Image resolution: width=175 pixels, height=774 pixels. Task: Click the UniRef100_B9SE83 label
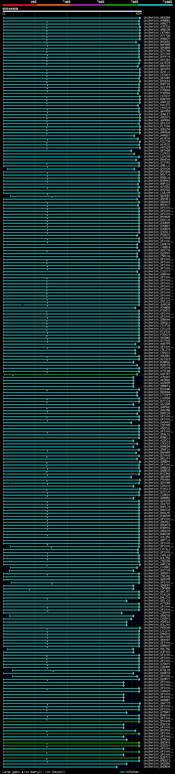[x=157, y=81]
